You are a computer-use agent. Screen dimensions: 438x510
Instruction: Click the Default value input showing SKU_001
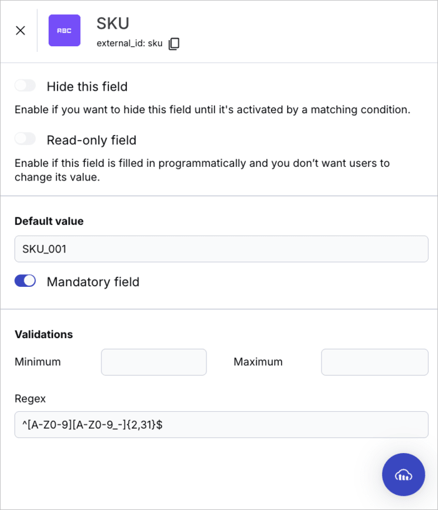222,248
